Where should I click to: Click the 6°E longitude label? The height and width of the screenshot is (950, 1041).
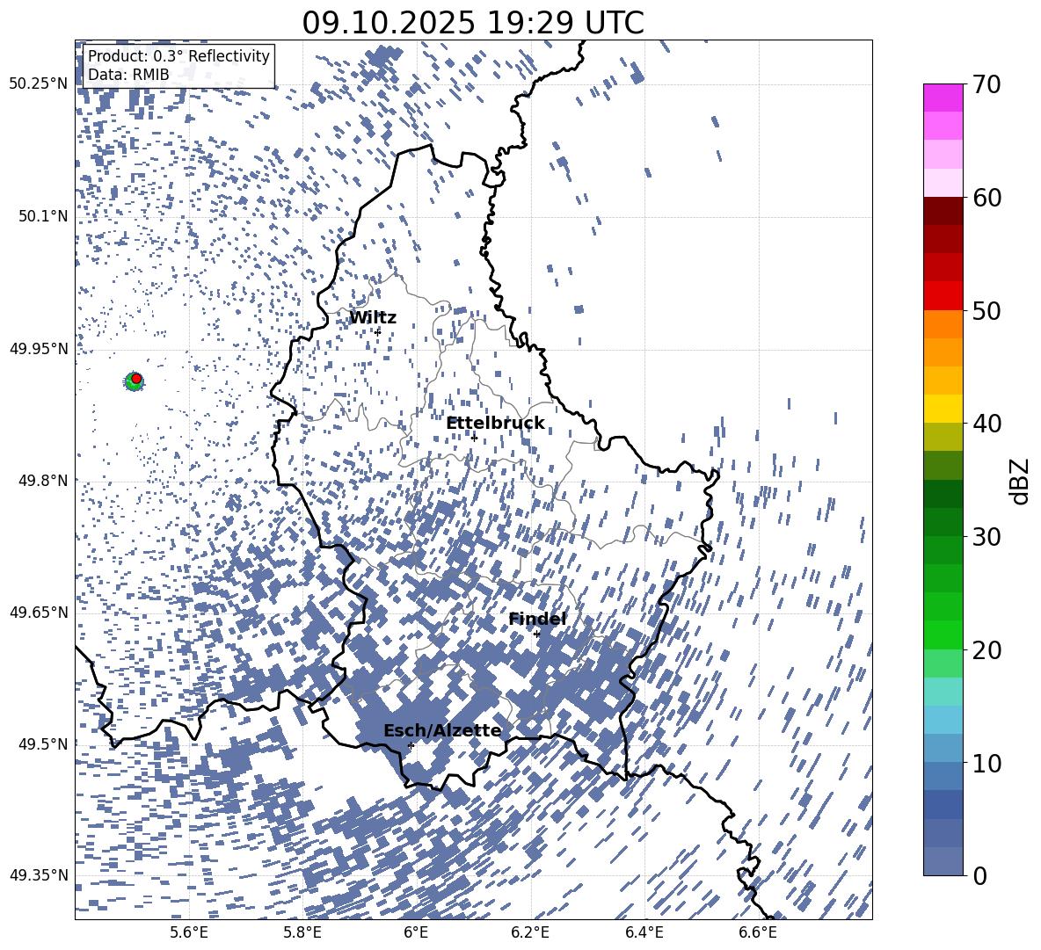click(x=416, y=932)
